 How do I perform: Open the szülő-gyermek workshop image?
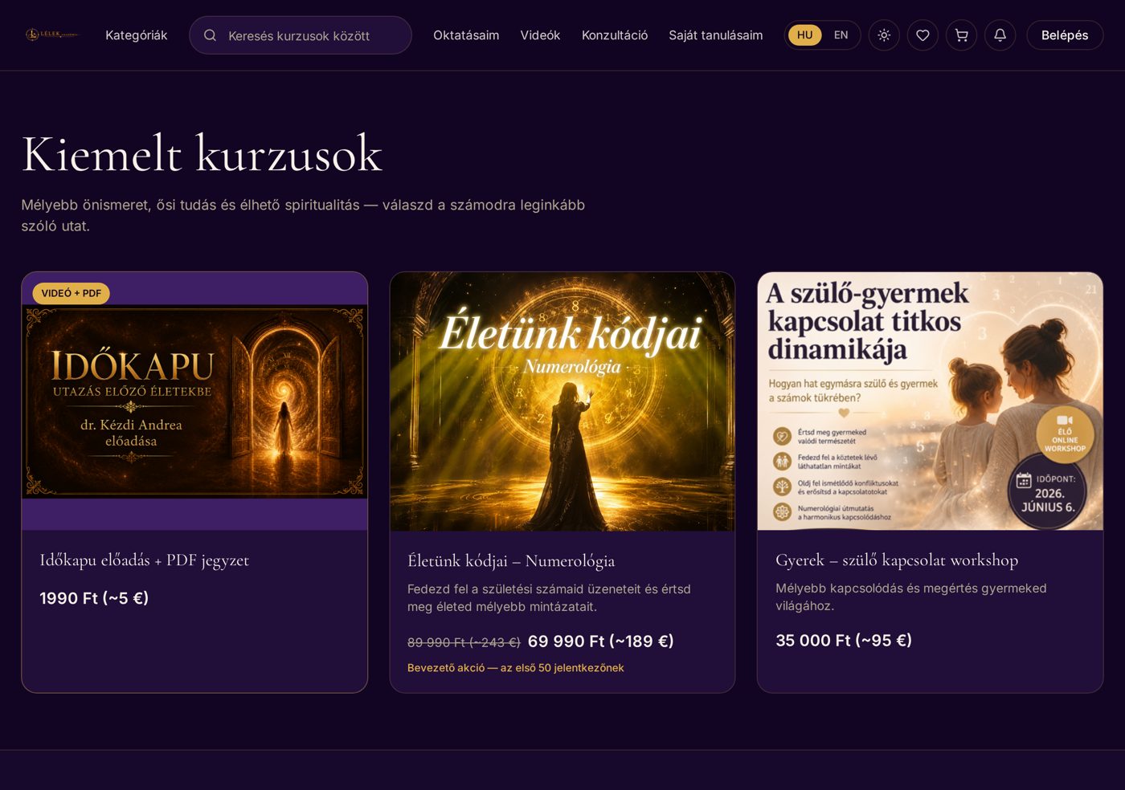pyautogui.click(x=930, y=401)
